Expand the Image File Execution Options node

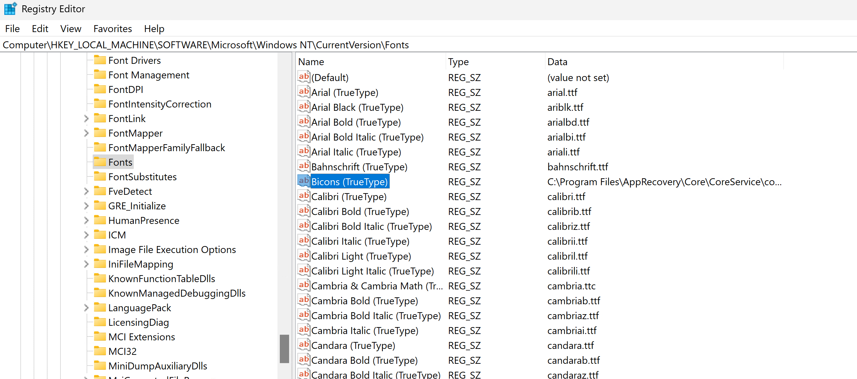86,249
